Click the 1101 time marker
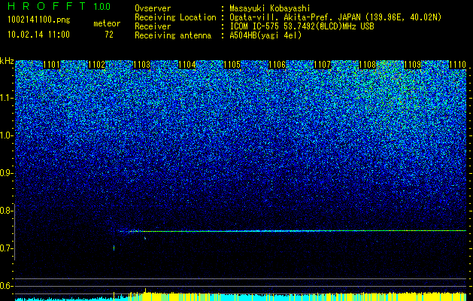This screenshot has width=473, height=301. point(51,65)
